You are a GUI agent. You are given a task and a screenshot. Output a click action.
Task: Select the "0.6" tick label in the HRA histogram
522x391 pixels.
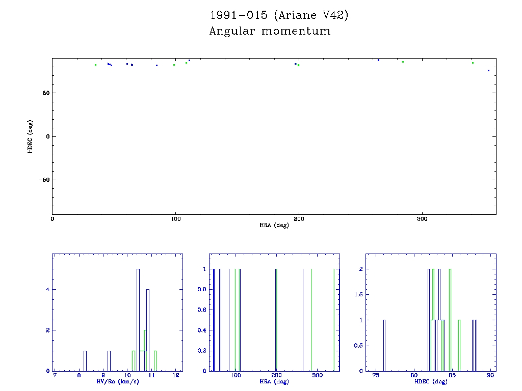point(202,310)
